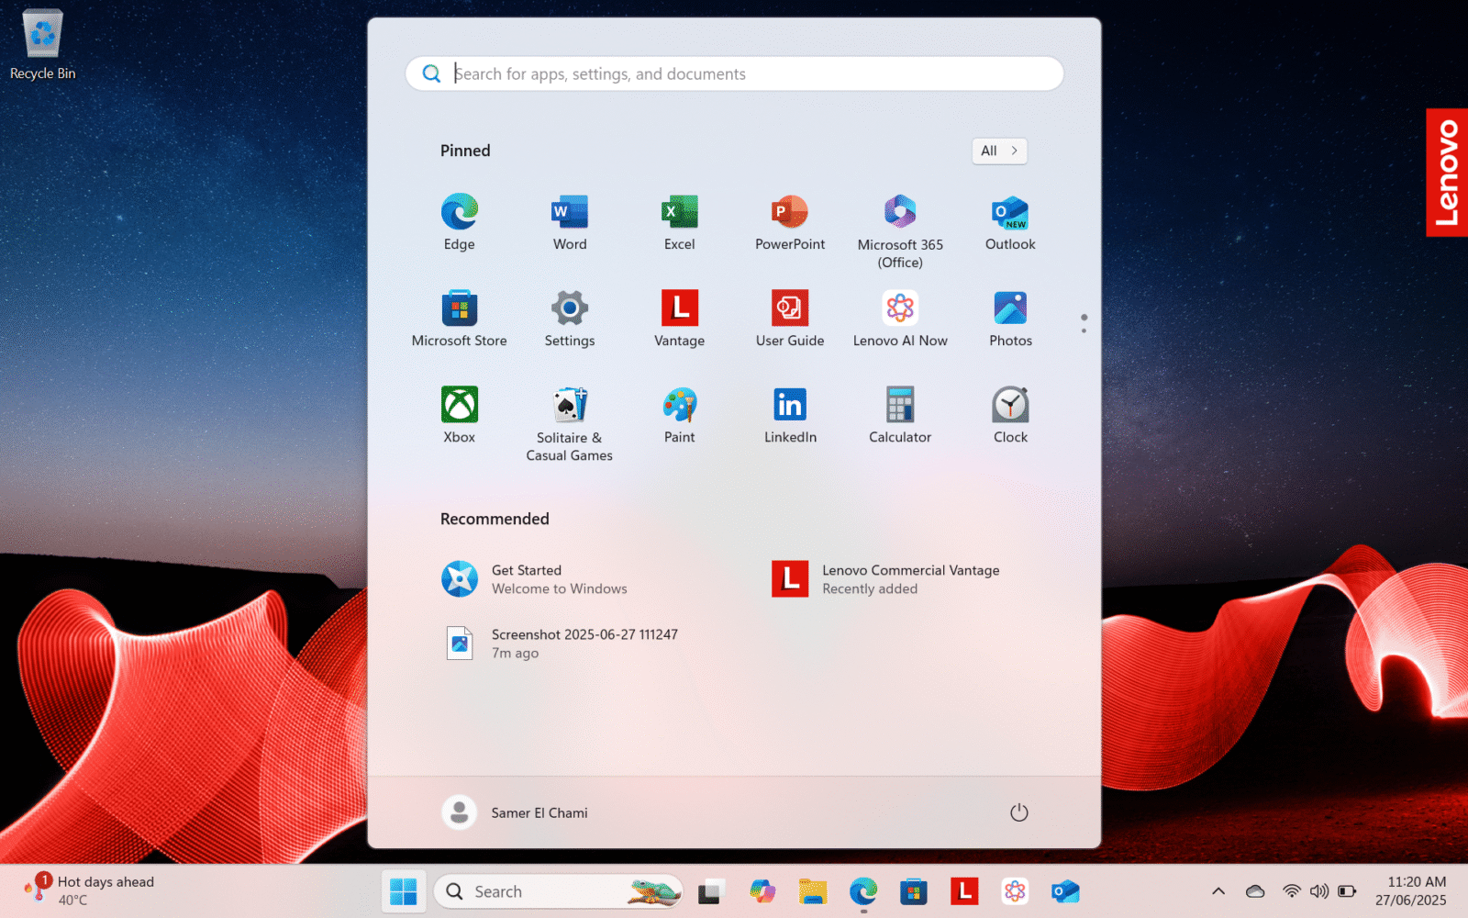Show hidden system tray icons
Screen dimensions: 1468x918
(1218, 891)
